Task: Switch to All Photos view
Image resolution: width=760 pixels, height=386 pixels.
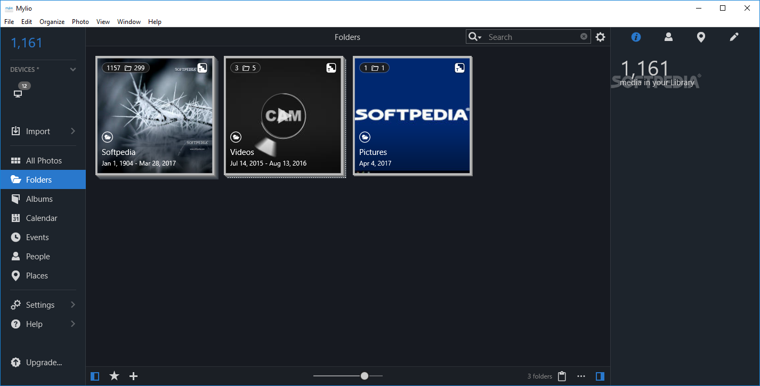Action: (43, 161)
